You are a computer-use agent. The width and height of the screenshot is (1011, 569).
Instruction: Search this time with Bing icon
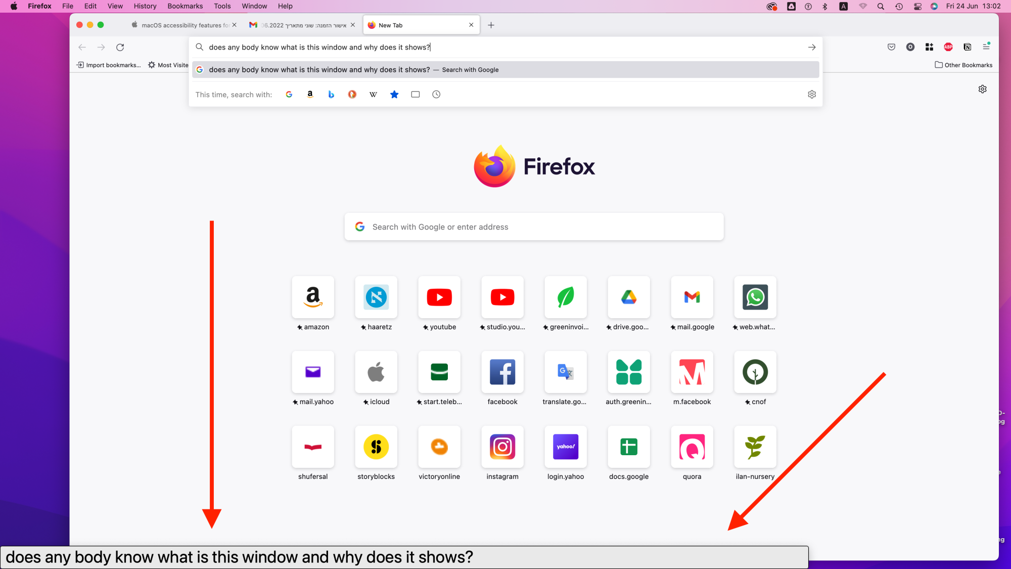[331, 95]
